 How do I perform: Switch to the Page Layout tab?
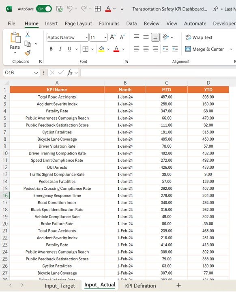tap(78, 24)
